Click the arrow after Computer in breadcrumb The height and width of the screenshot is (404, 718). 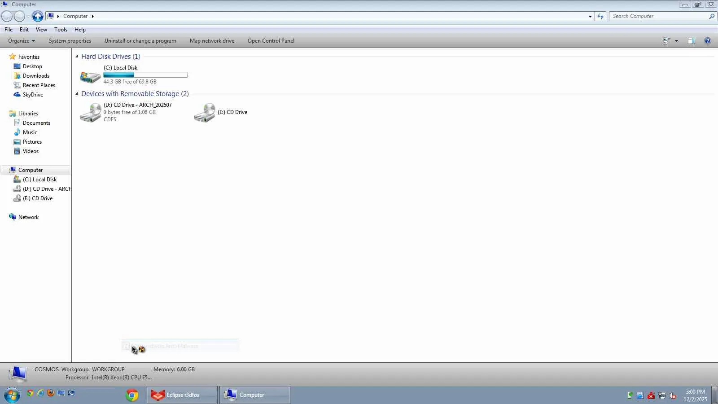(x=92, y=16)
